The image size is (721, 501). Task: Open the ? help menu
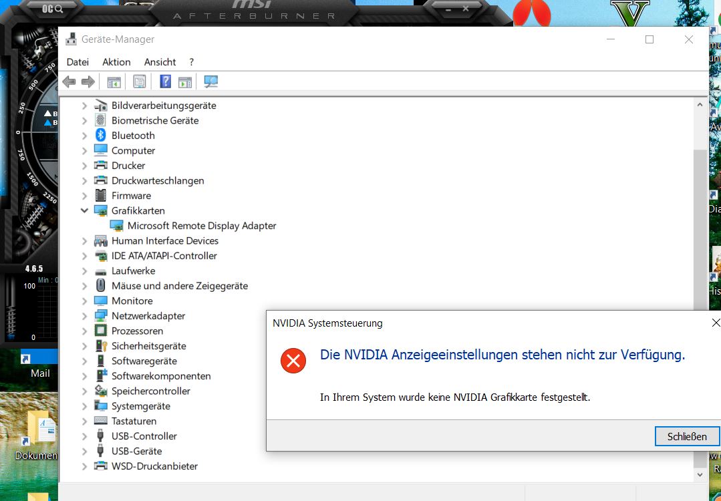191,62
